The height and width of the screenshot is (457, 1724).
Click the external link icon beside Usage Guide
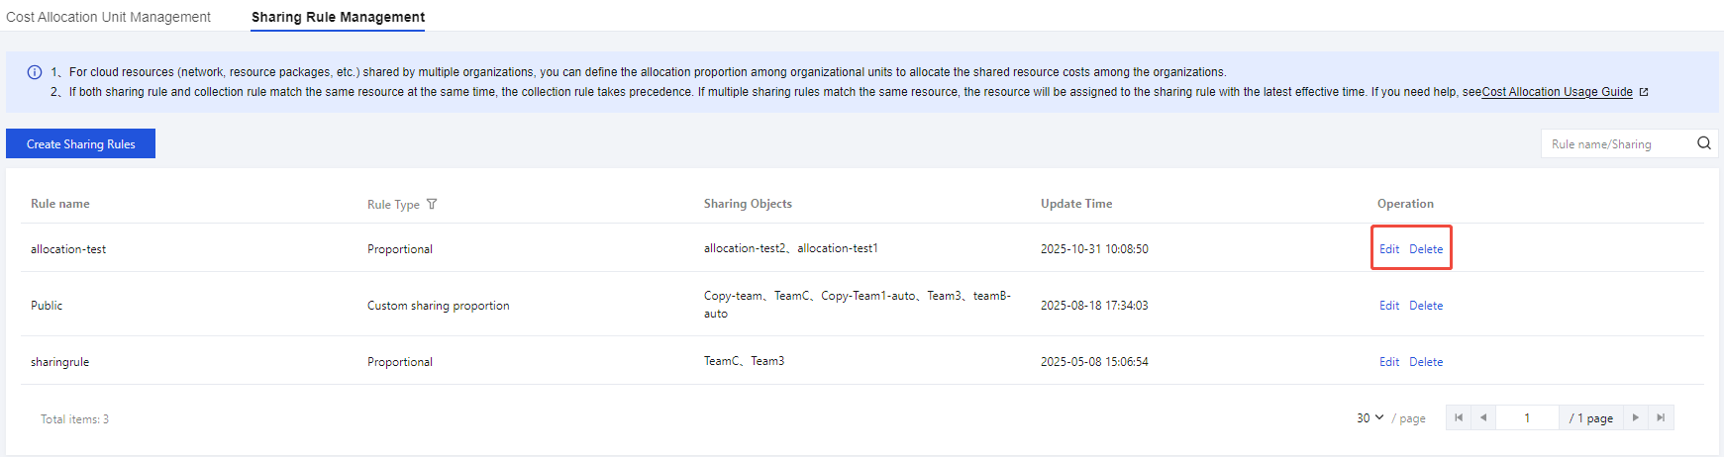click(x=1644, y=92)
